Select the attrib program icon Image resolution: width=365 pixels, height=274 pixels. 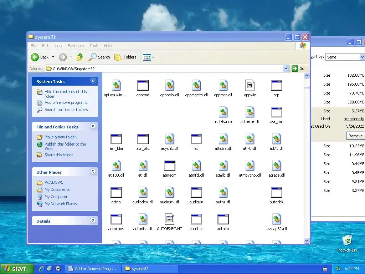coord(116,195)
